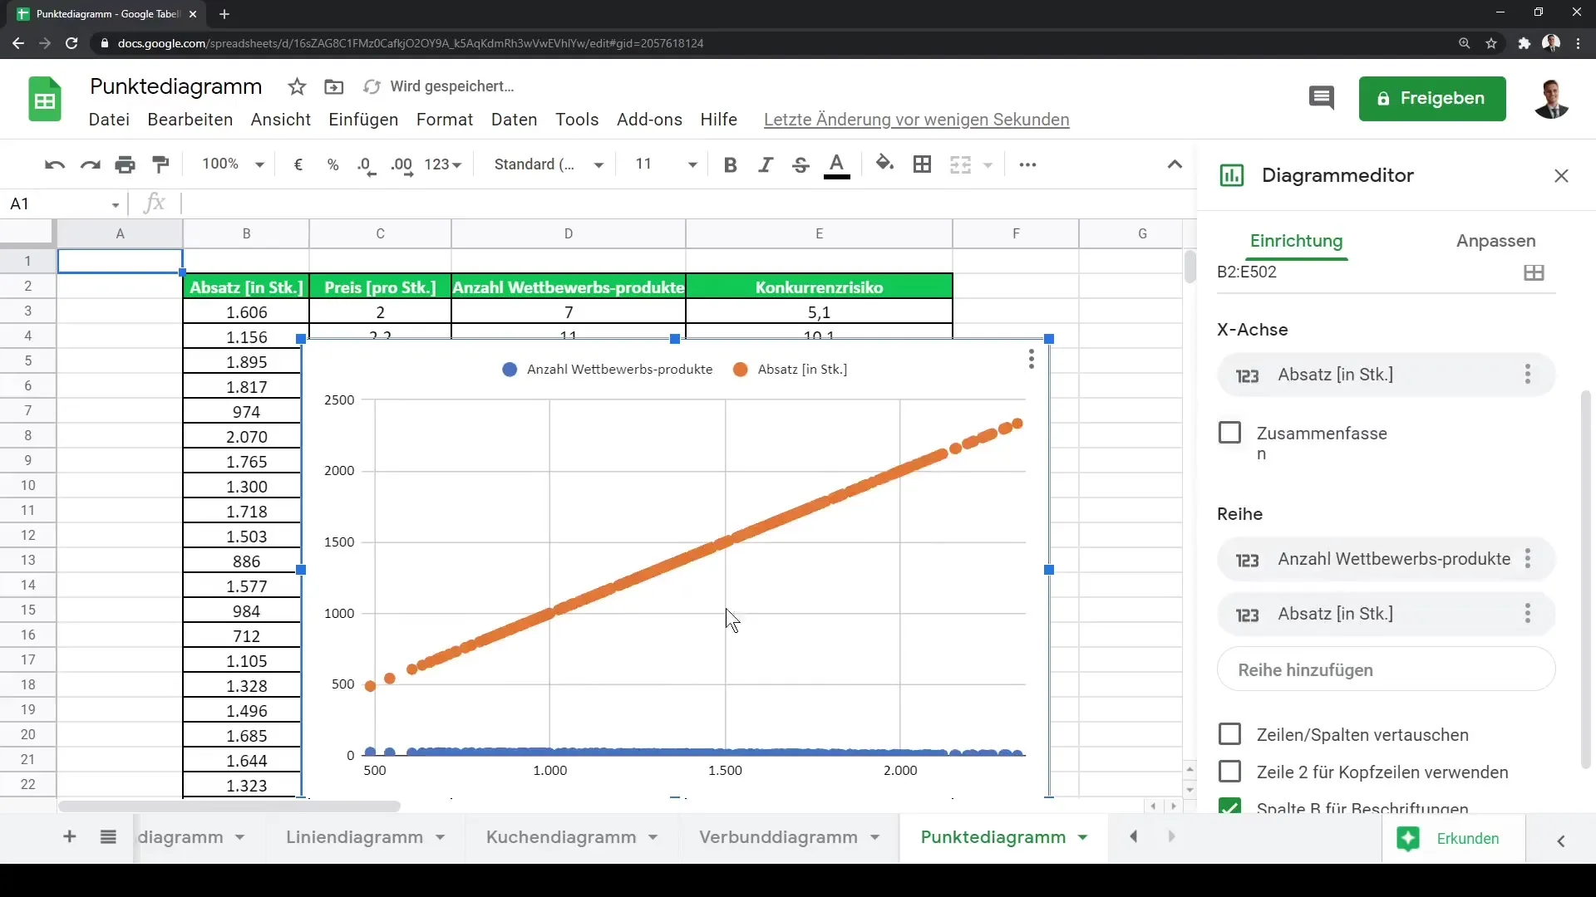Viewport: 1596px width, 897px height.
Task: Increase decimal places
Action: pos(401,165)
